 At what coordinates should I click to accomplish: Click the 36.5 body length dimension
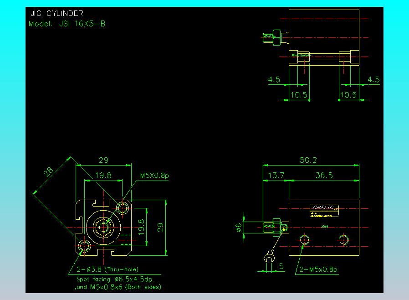324,175
